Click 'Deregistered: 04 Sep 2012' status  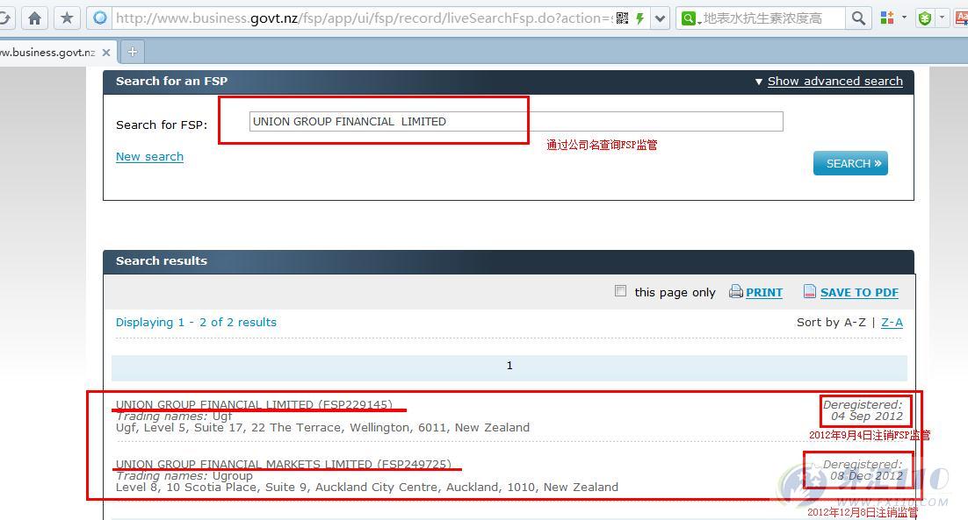pyautogui.click(x=863, y=410)
